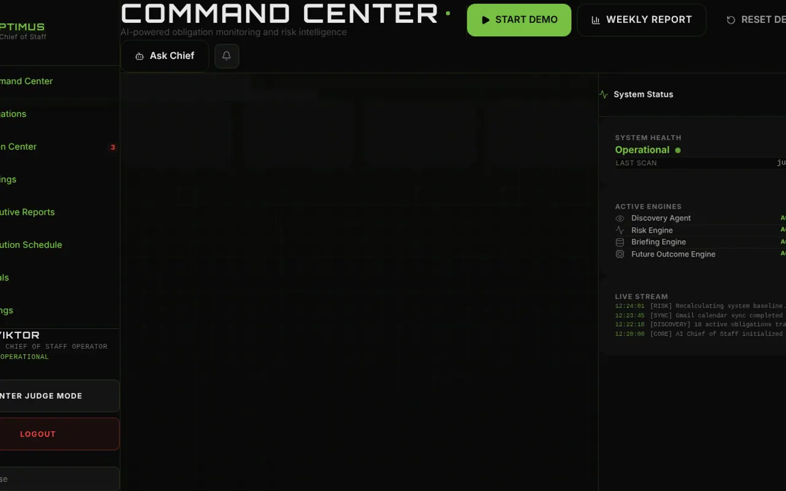
Task: Click the Risk Engine pulse icon
Action: pos(620,230)
